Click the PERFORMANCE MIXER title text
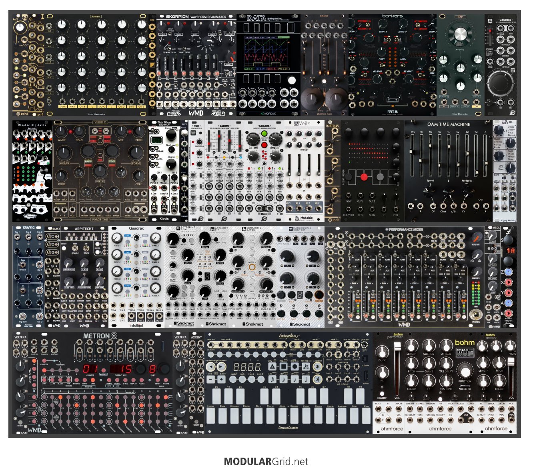The image size is (533, 470). pyautogui.click(x=406, y=230)
